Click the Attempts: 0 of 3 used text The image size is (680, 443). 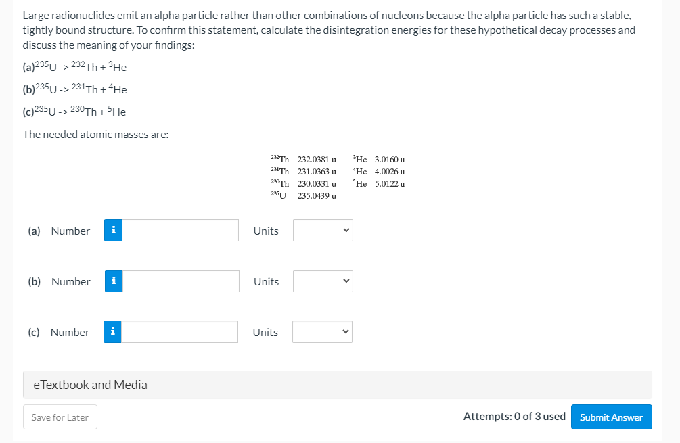coord(514,417)
